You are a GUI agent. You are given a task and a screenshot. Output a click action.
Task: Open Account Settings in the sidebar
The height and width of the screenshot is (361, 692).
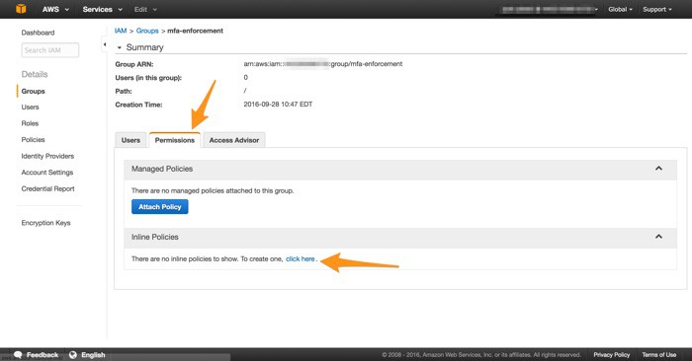point(47,173)
